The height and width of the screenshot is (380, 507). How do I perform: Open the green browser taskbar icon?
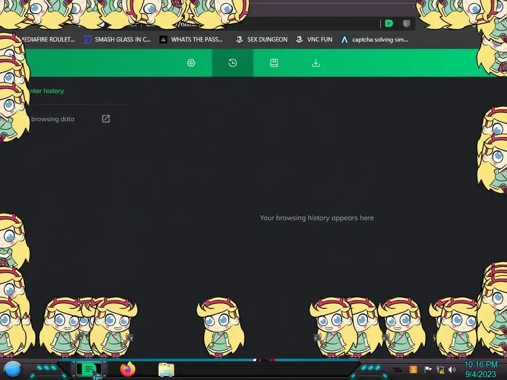[x=89, y=369]
